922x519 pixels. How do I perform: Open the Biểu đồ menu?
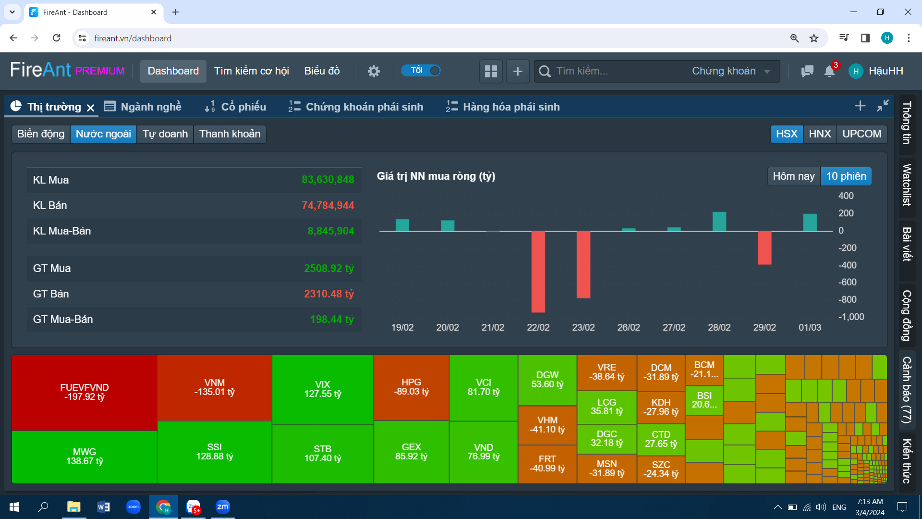click(322, 71)
